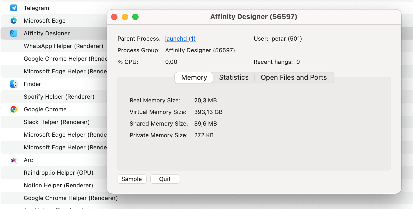The image size is (413, 209).
Task: Select the Affinity Designer process row
Action: tap(54, 33)
